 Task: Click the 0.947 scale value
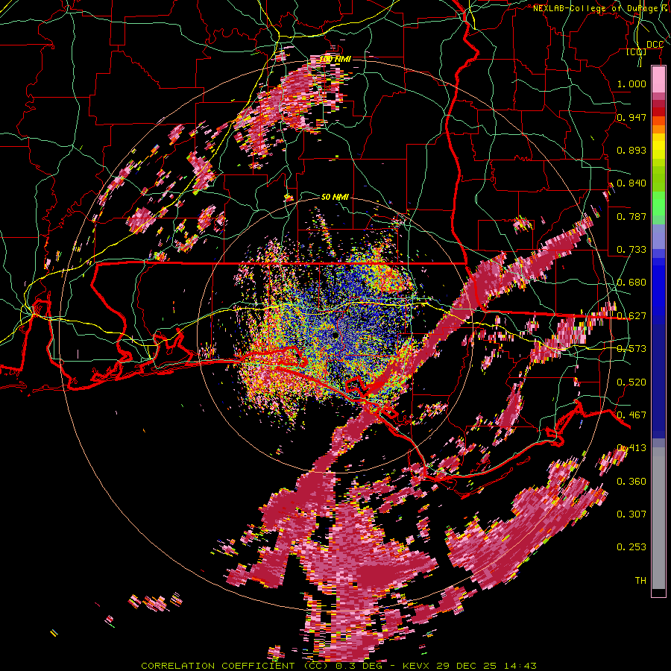click(x=631, y=117)
